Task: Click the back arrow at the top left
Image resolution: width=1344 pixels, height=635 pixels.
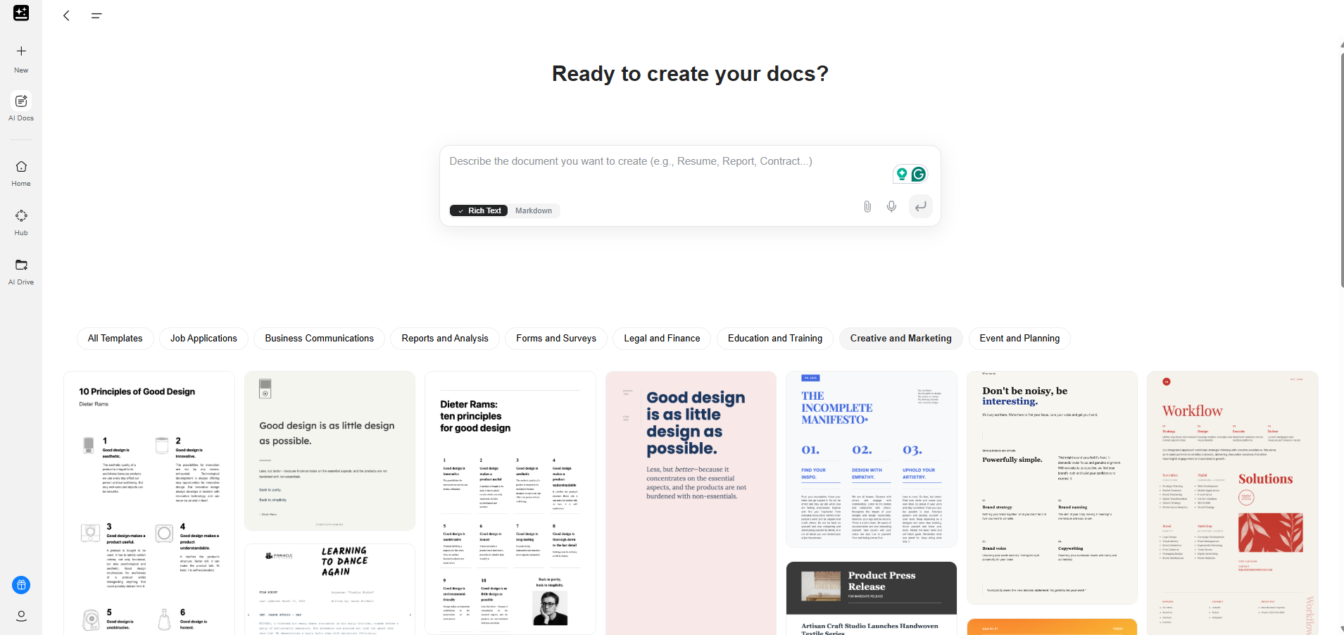Action: tap(66, 15)
